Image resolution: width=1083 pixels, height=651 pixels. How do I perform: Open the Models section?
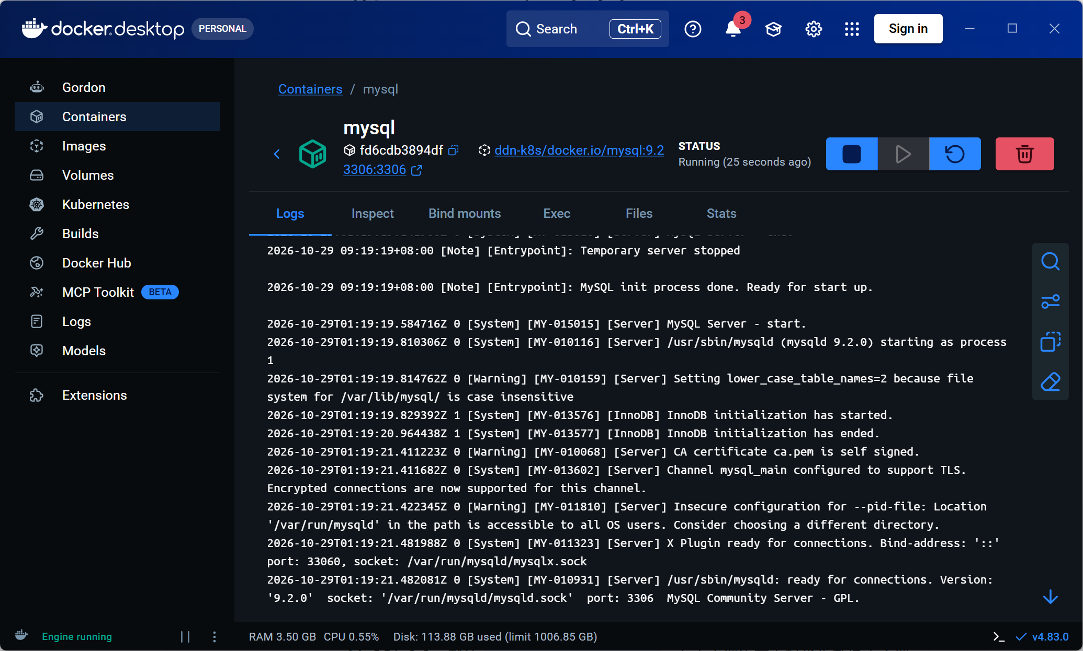tap(117, 351)
